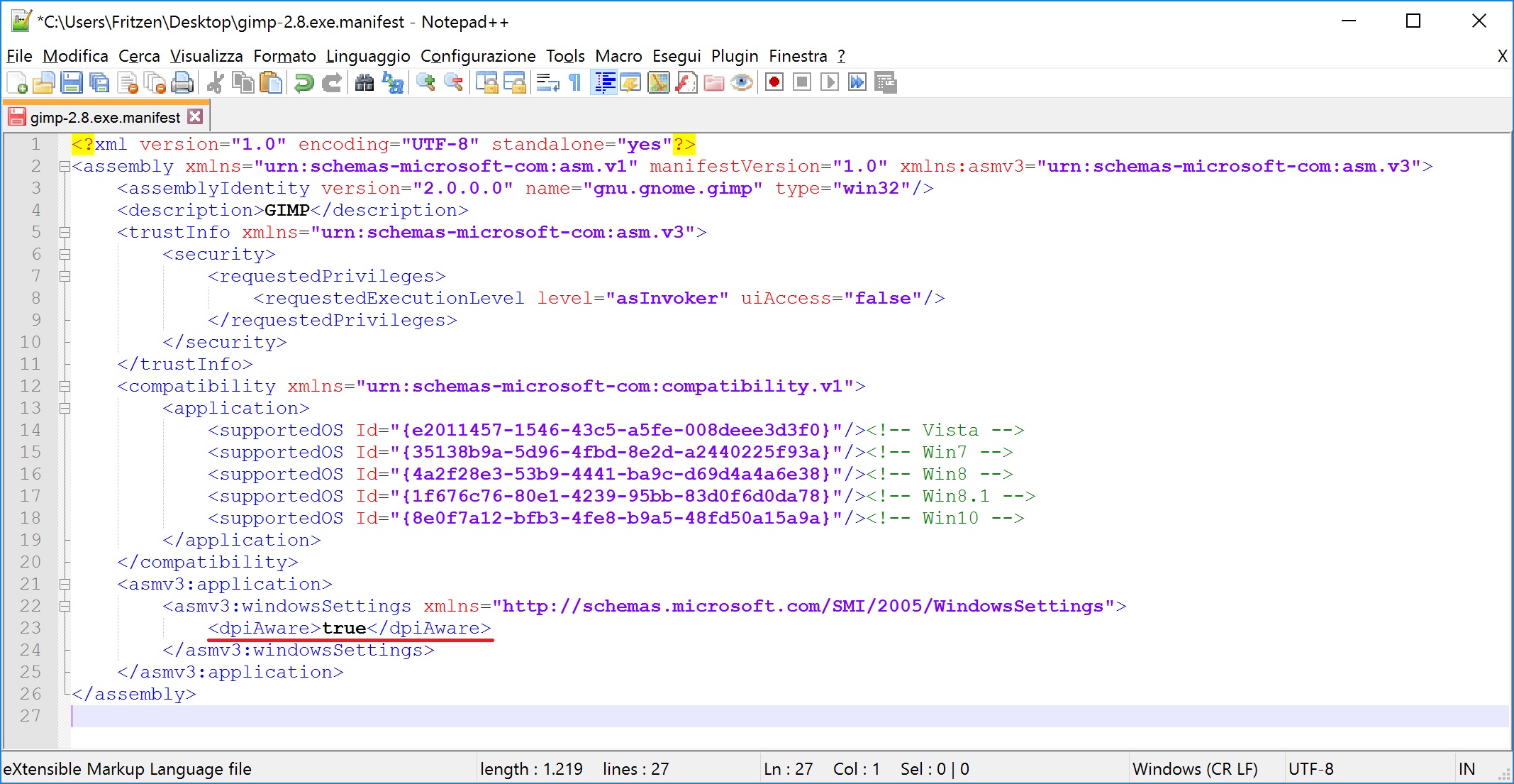Click the Open file toolbar icon
The image size is (1514, 784).
click(x=44, y=83)
